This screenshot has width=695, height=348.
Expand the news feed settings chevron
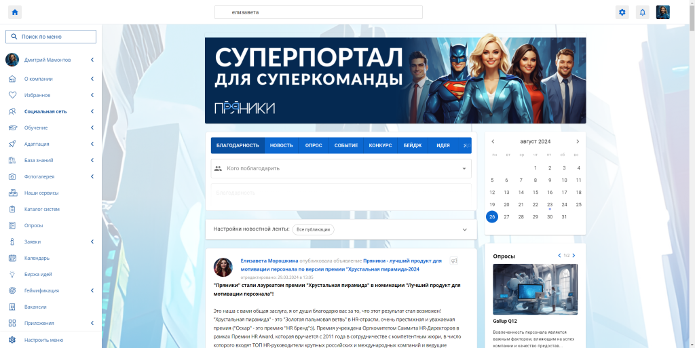coord(465,230)
